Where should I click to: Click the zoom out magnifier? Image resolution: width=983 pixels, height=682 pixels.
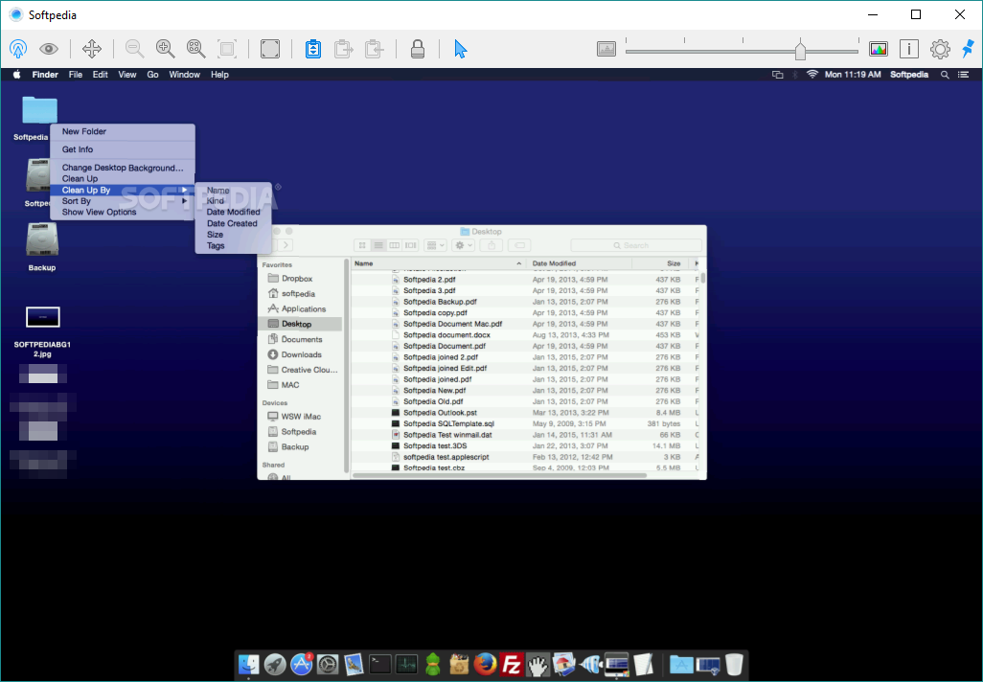tap(134, 48)
